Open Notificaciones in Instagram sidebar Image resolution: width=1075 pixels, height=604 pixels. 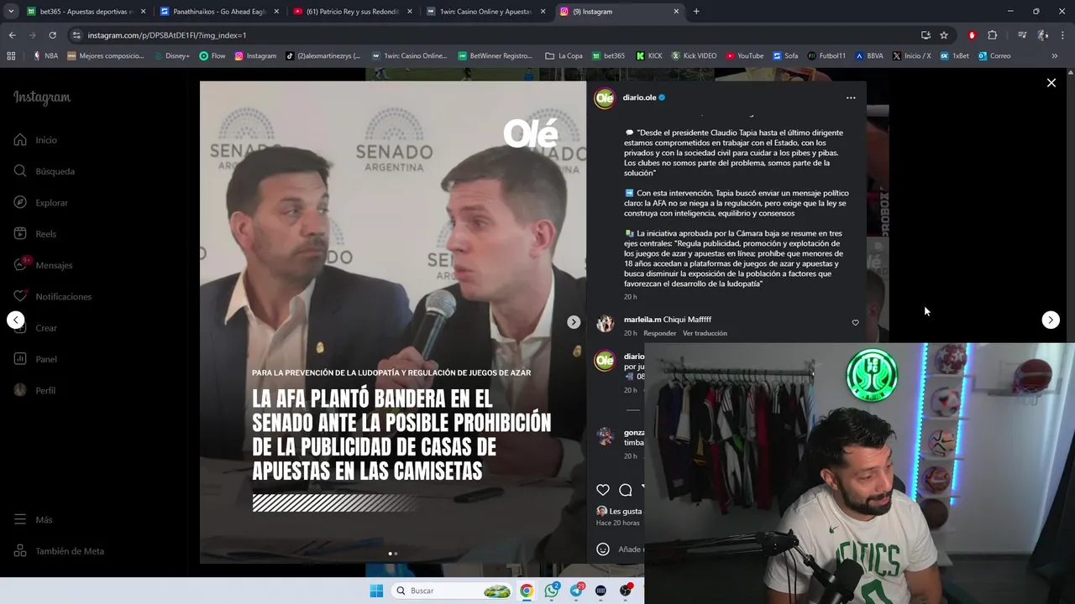(52, 297)
